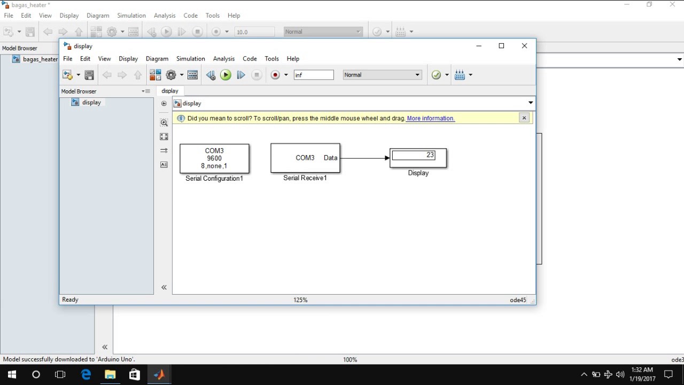Open File menu in bagas_heater window
This screenshot has width=684, height=385.
[x=9, y=16]
